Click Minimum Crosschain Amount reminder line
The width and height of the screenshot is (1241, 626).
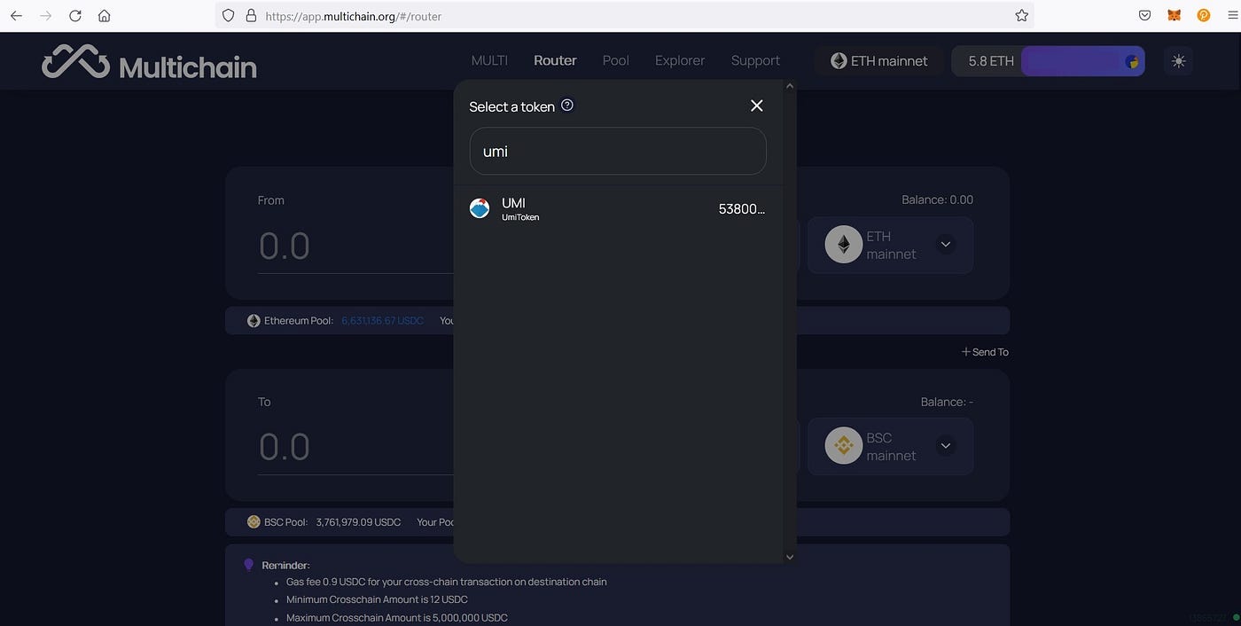[379, 599]
